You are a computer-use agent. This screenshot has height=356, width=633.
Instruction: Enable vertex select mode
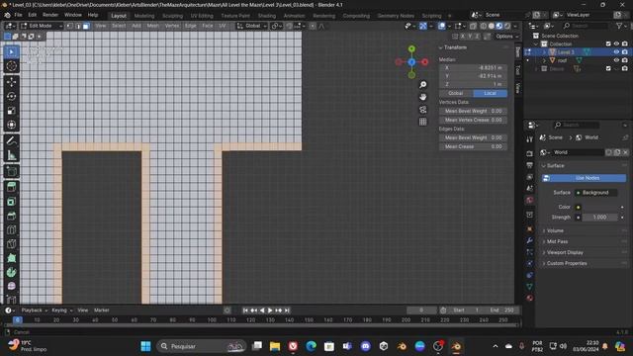tap(69, 26)
